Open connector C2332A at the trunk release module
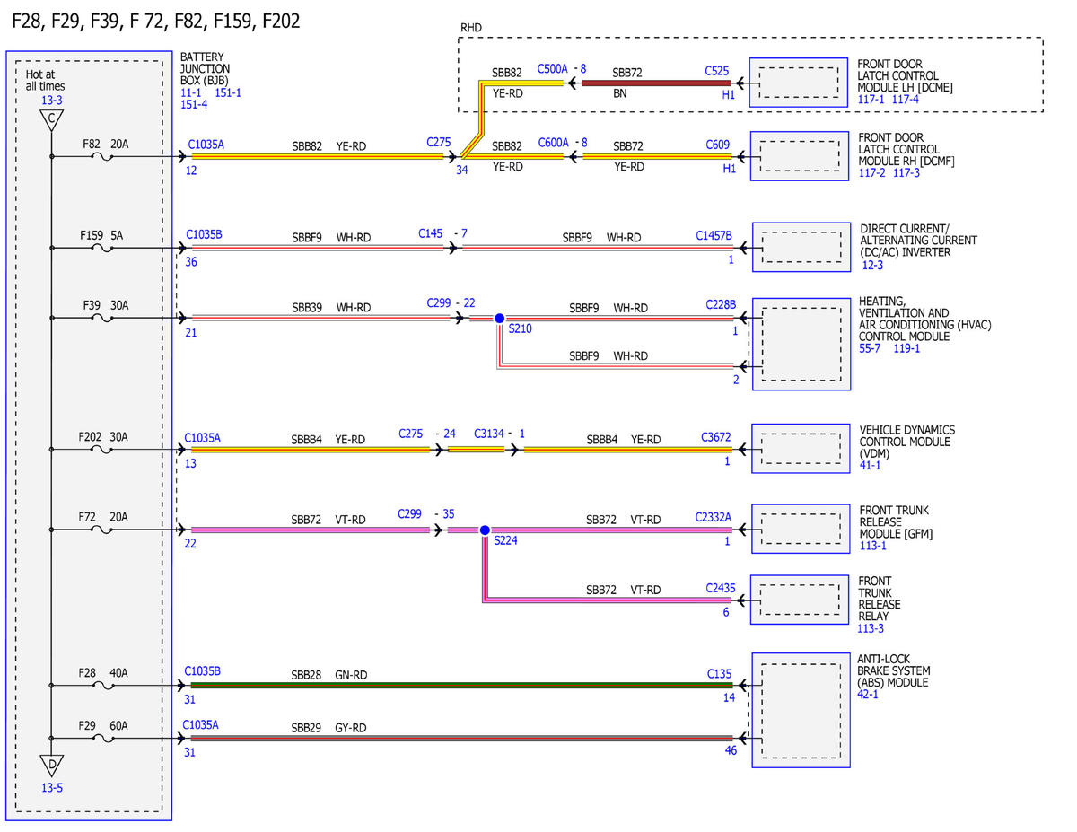This screenshot has width=1077, height=832. 714,517
